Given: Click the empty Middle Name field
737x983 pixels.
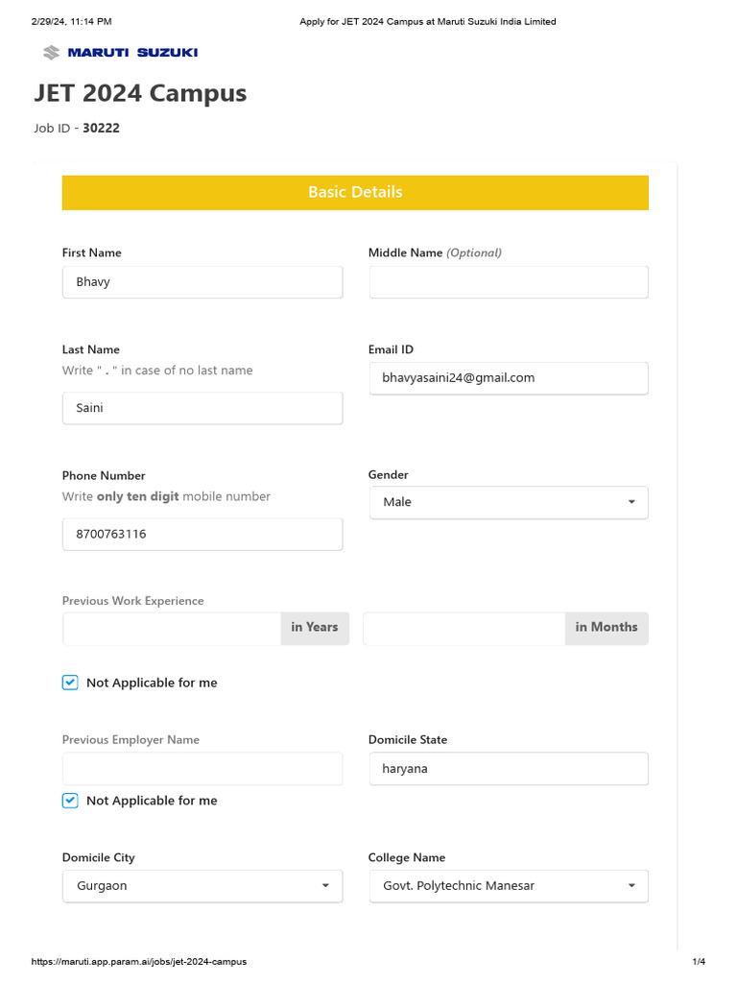Looking at the screenshot, I should point(509,282).
